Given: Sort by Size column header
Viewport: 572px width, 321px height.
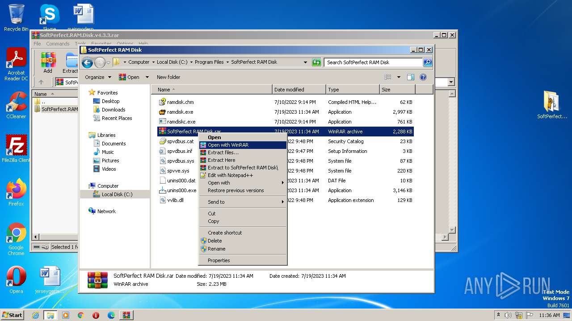Looking at the screenshot, I should pyautogui.click(x=397, y=90).
